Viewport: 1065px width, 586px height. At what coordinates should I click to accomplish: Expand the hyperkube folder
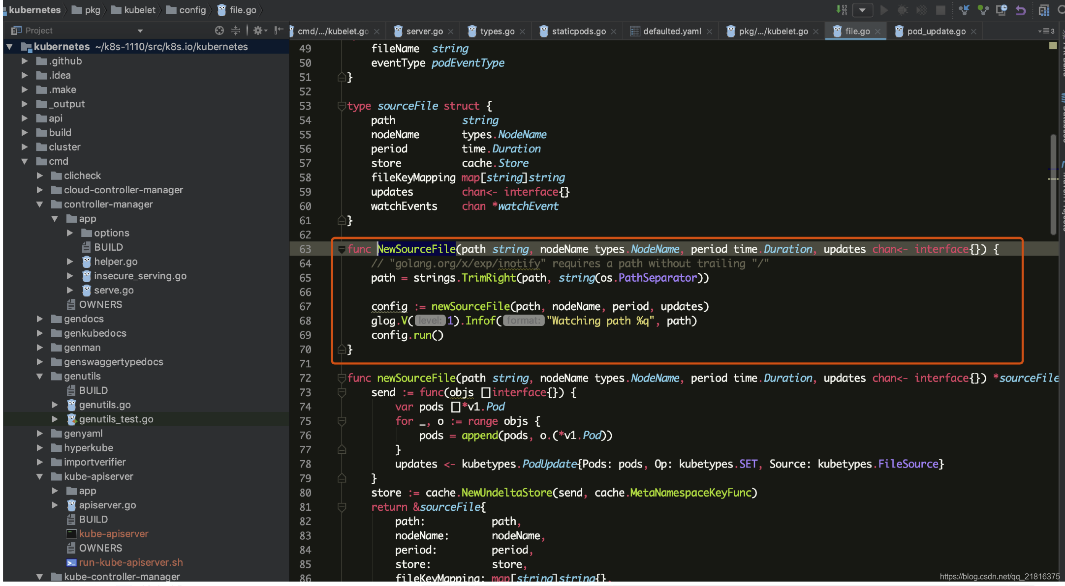(x=39, y=448)
